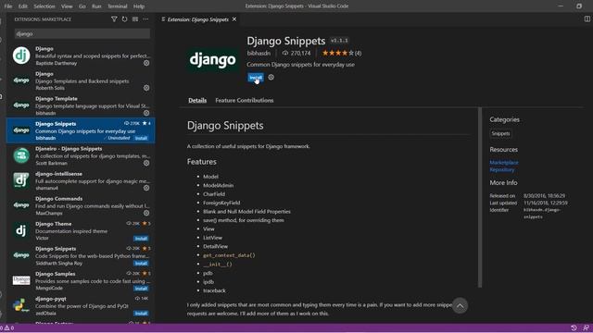This screenshot has height=333, width=593.
Task: Click the filter extensions icon
Action: 114,19
